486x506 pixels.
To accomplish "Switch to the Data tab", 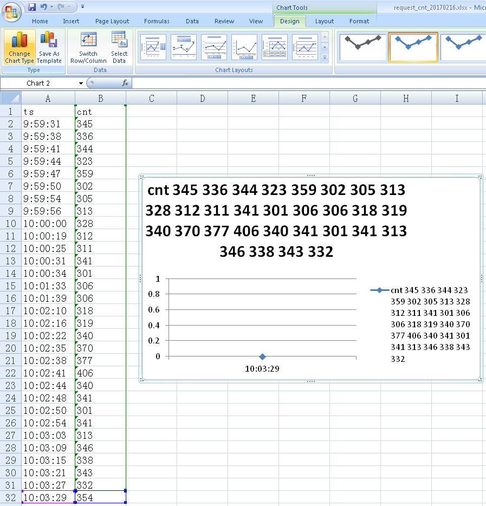I will tap(192, 21).
